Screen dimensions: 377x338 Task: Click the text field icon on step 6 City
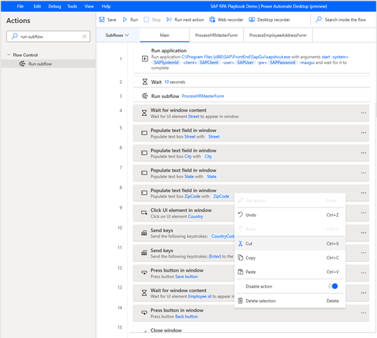144,153
